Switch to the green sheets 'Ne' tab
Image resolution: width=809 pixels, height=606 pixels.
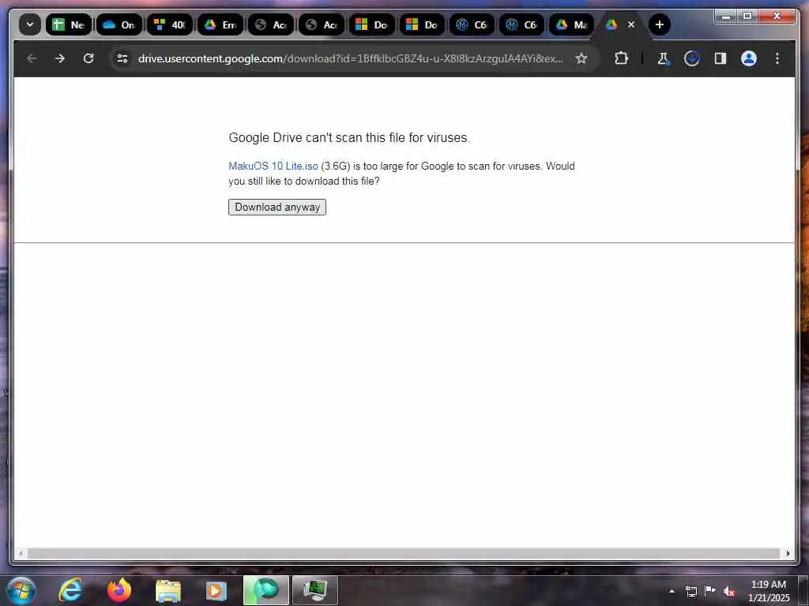69,24
